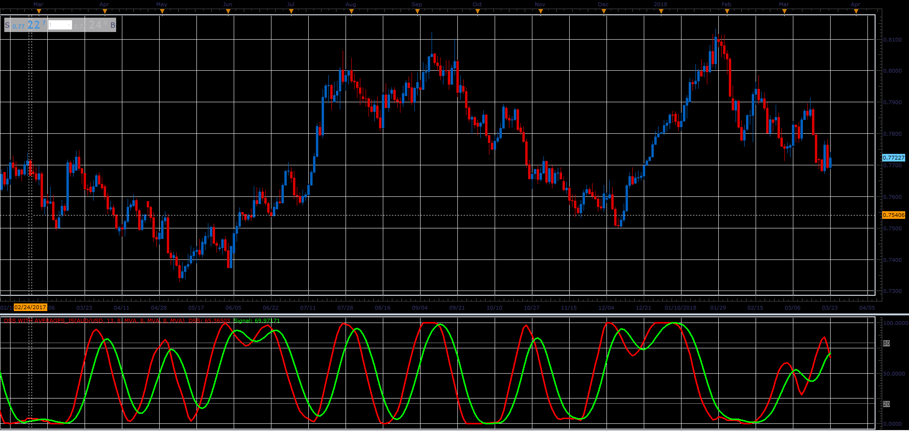This screenshot has height=431, width=909.
Task: Click the orange Aug month marker
Action: pyautogui.click(x=351, y=11)
